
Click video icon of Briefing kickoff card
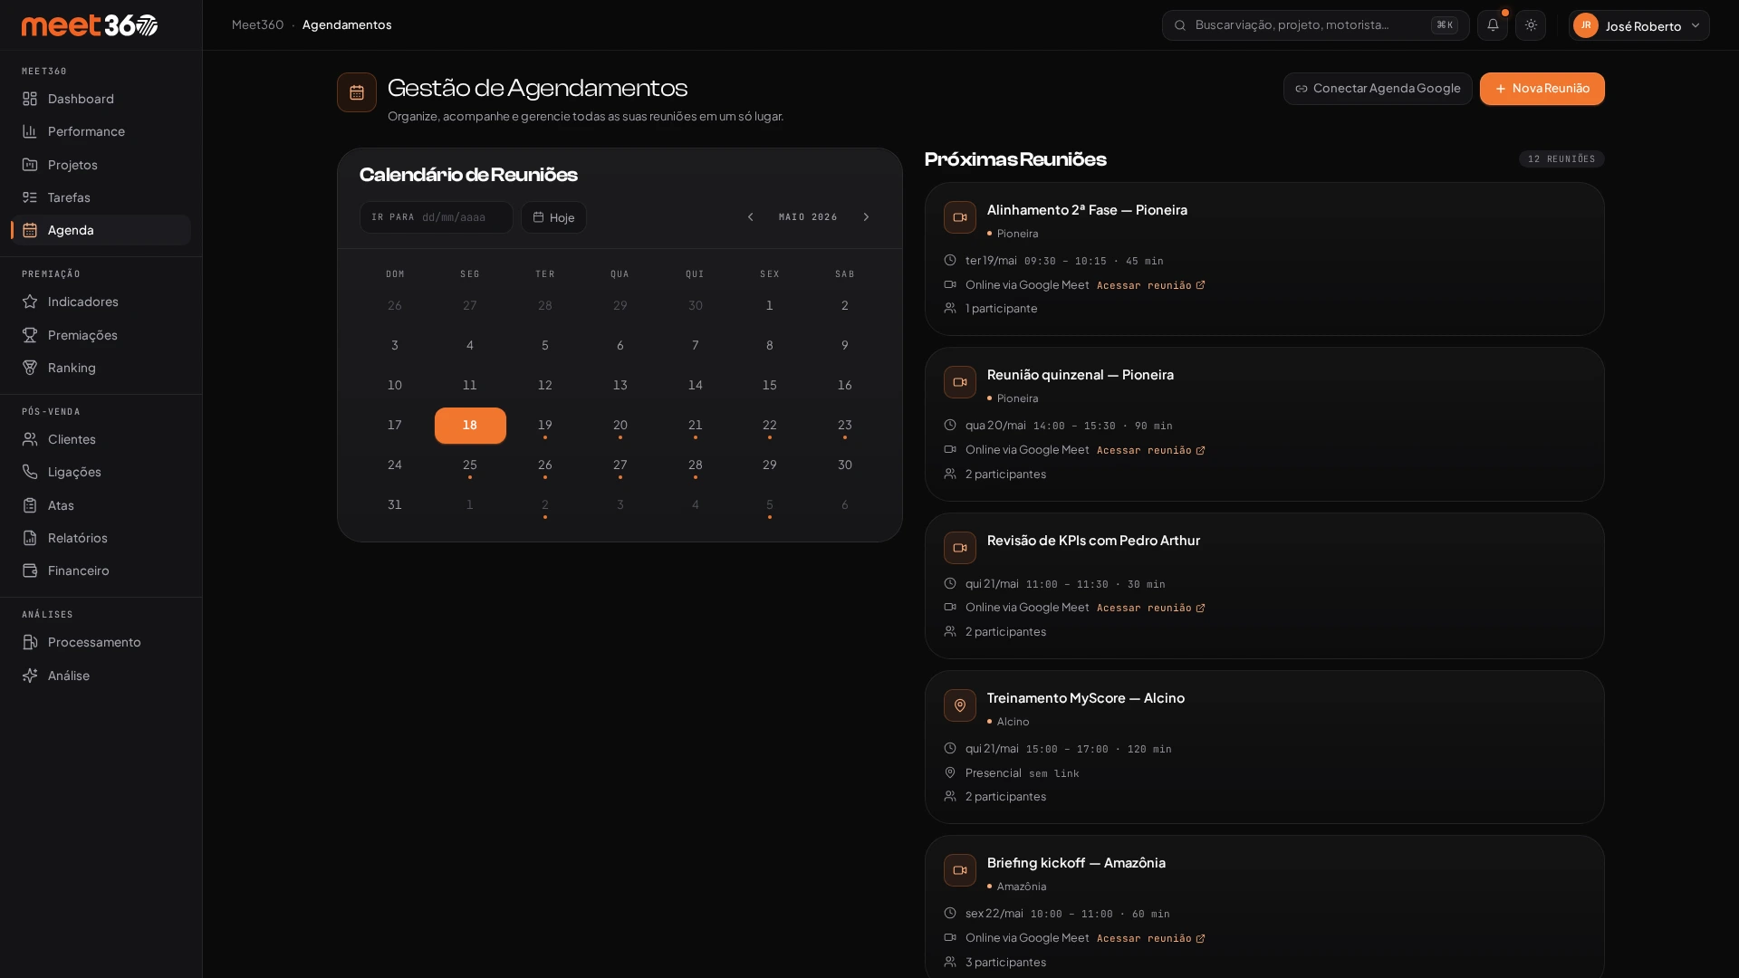click(960, 870)
